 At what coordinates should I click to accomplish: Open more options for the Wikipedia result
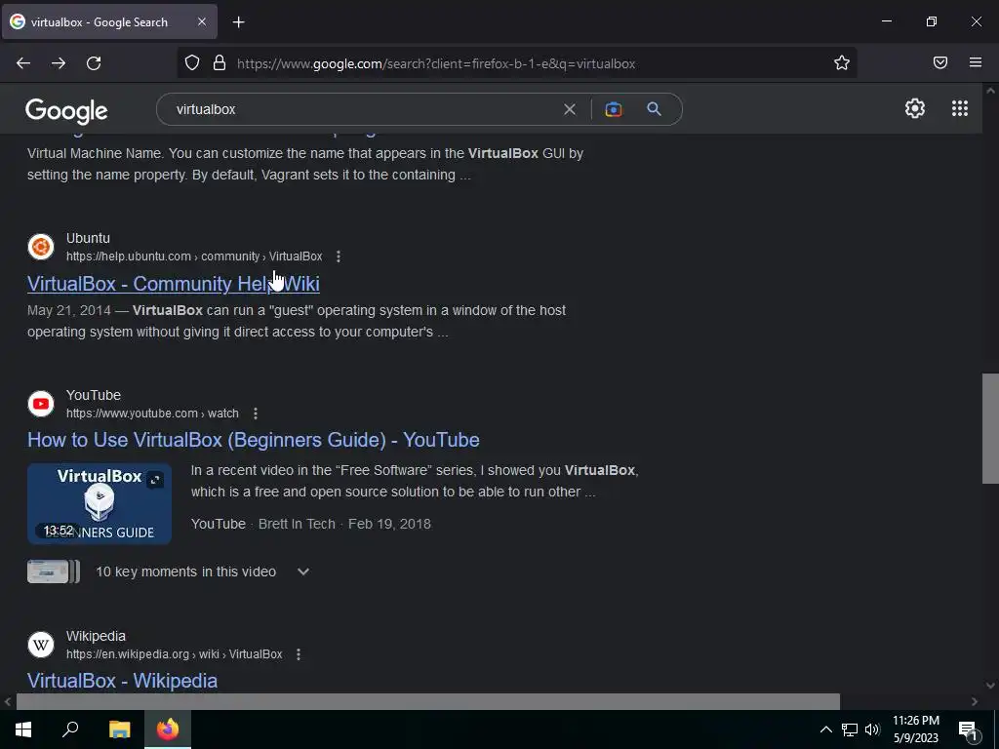point(299,654)
